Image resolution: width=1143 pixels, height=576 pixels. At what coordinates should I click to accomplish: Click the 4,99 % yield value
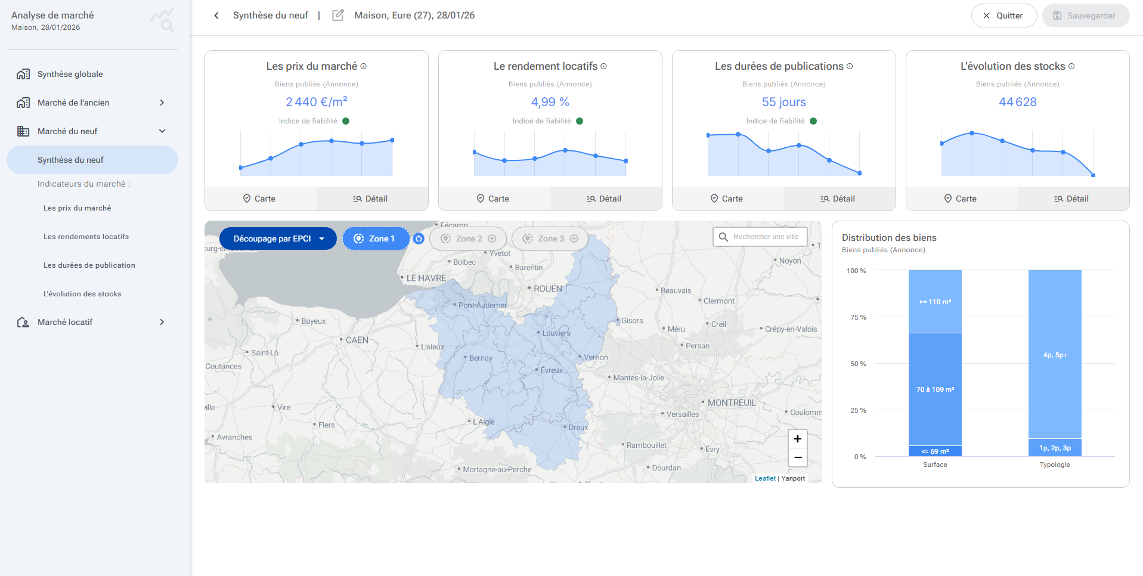550,102
